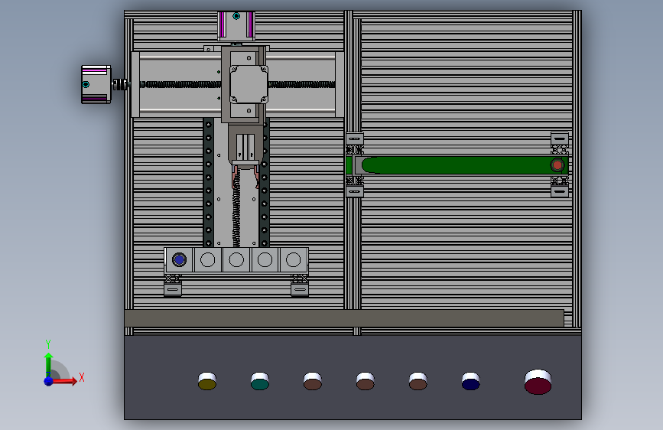Select the red workpiece on the conveyor belt
The height and width of the screenshot is (430, 663).
pos(557,165)
